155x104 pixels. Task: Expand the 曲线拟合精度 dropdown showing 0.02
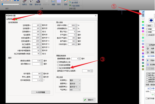coord(42,61)
